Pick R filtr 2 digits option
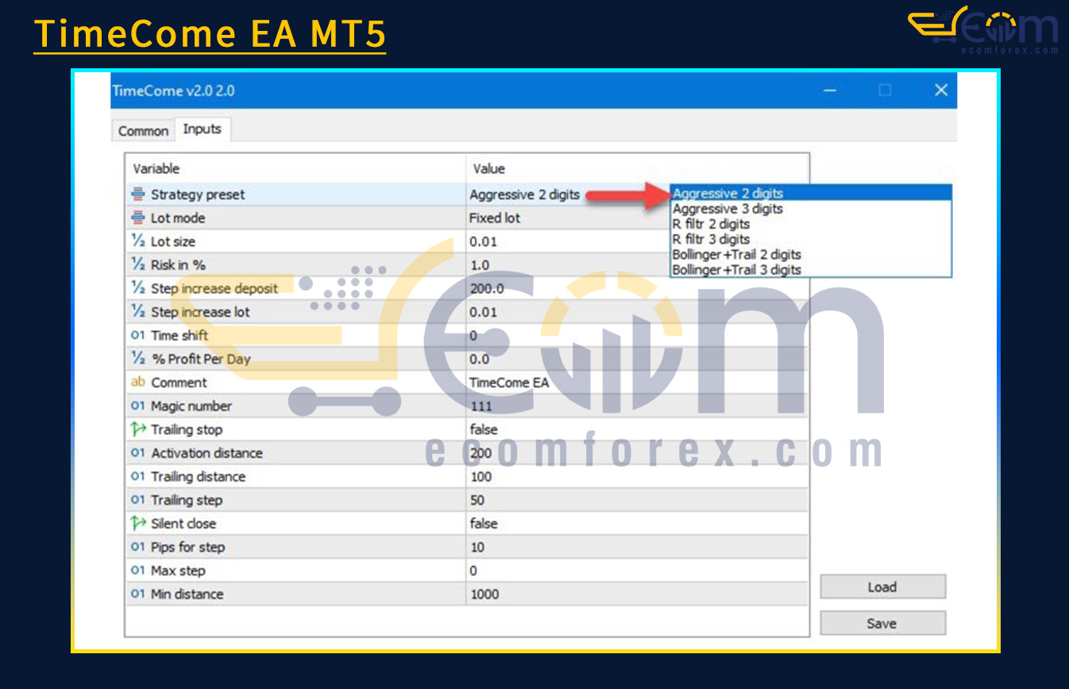This screenshot has width=1069, height=689. [810, 224]
